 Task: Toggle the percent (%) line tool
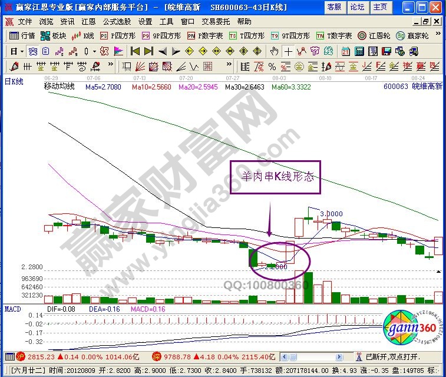tap(272, 66)
